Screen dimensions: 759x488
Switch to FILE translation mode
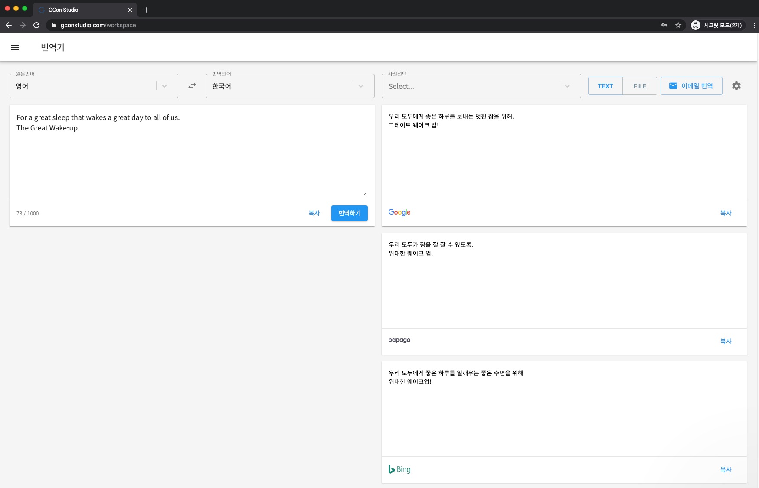point(640,86)
